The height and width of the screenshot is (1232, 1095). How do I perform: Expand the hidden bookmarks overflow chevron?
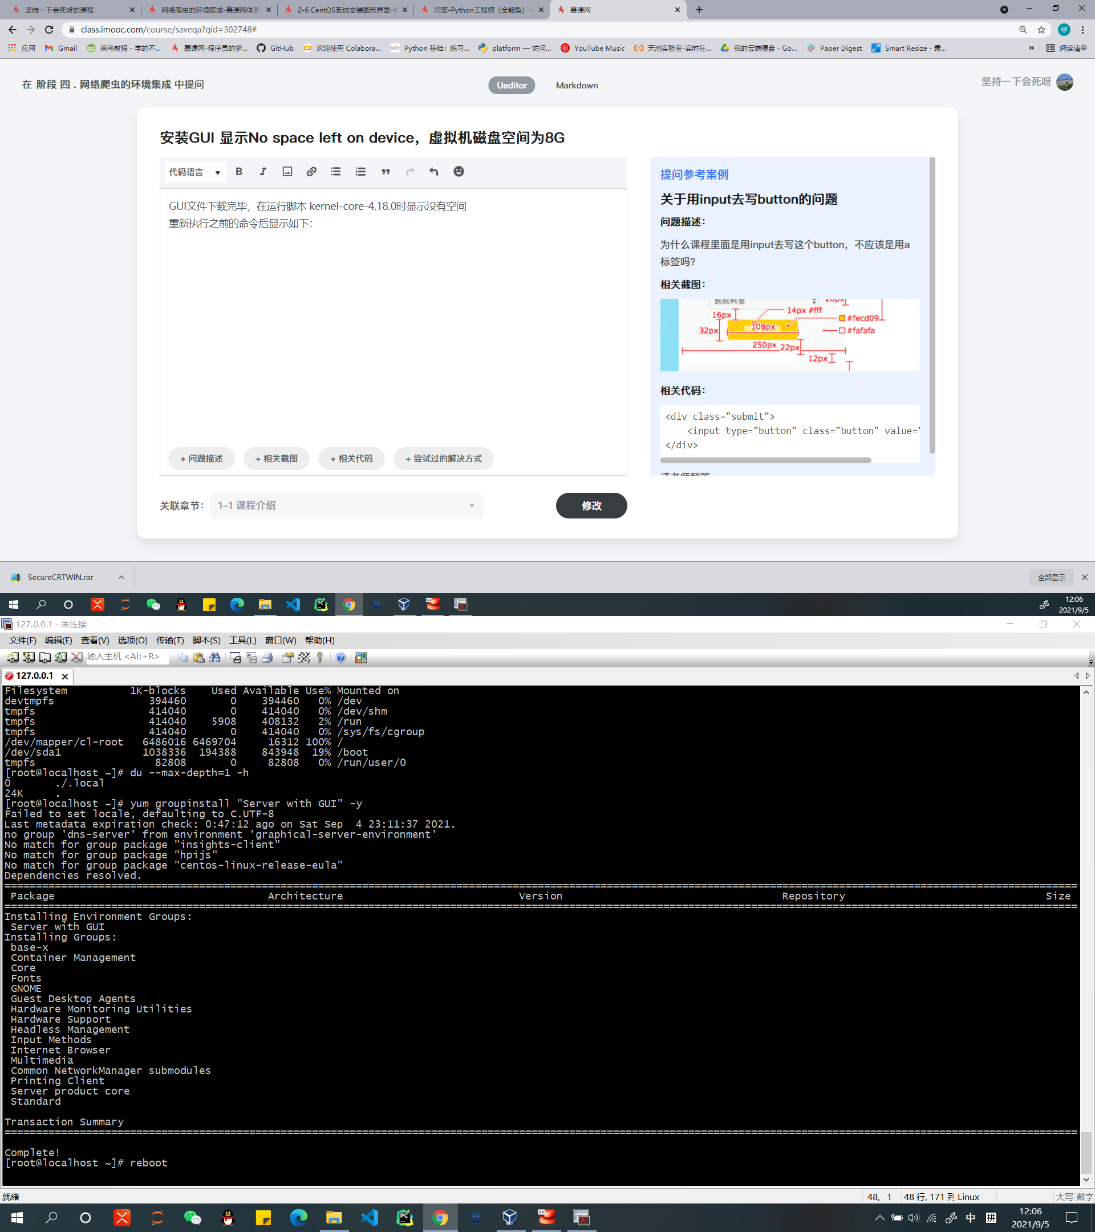(x=1031, y=48)
